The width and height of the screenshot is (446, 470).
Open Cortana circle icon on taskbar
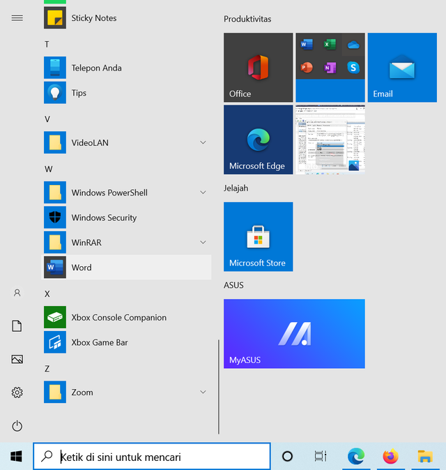click(x=288, y=457)
